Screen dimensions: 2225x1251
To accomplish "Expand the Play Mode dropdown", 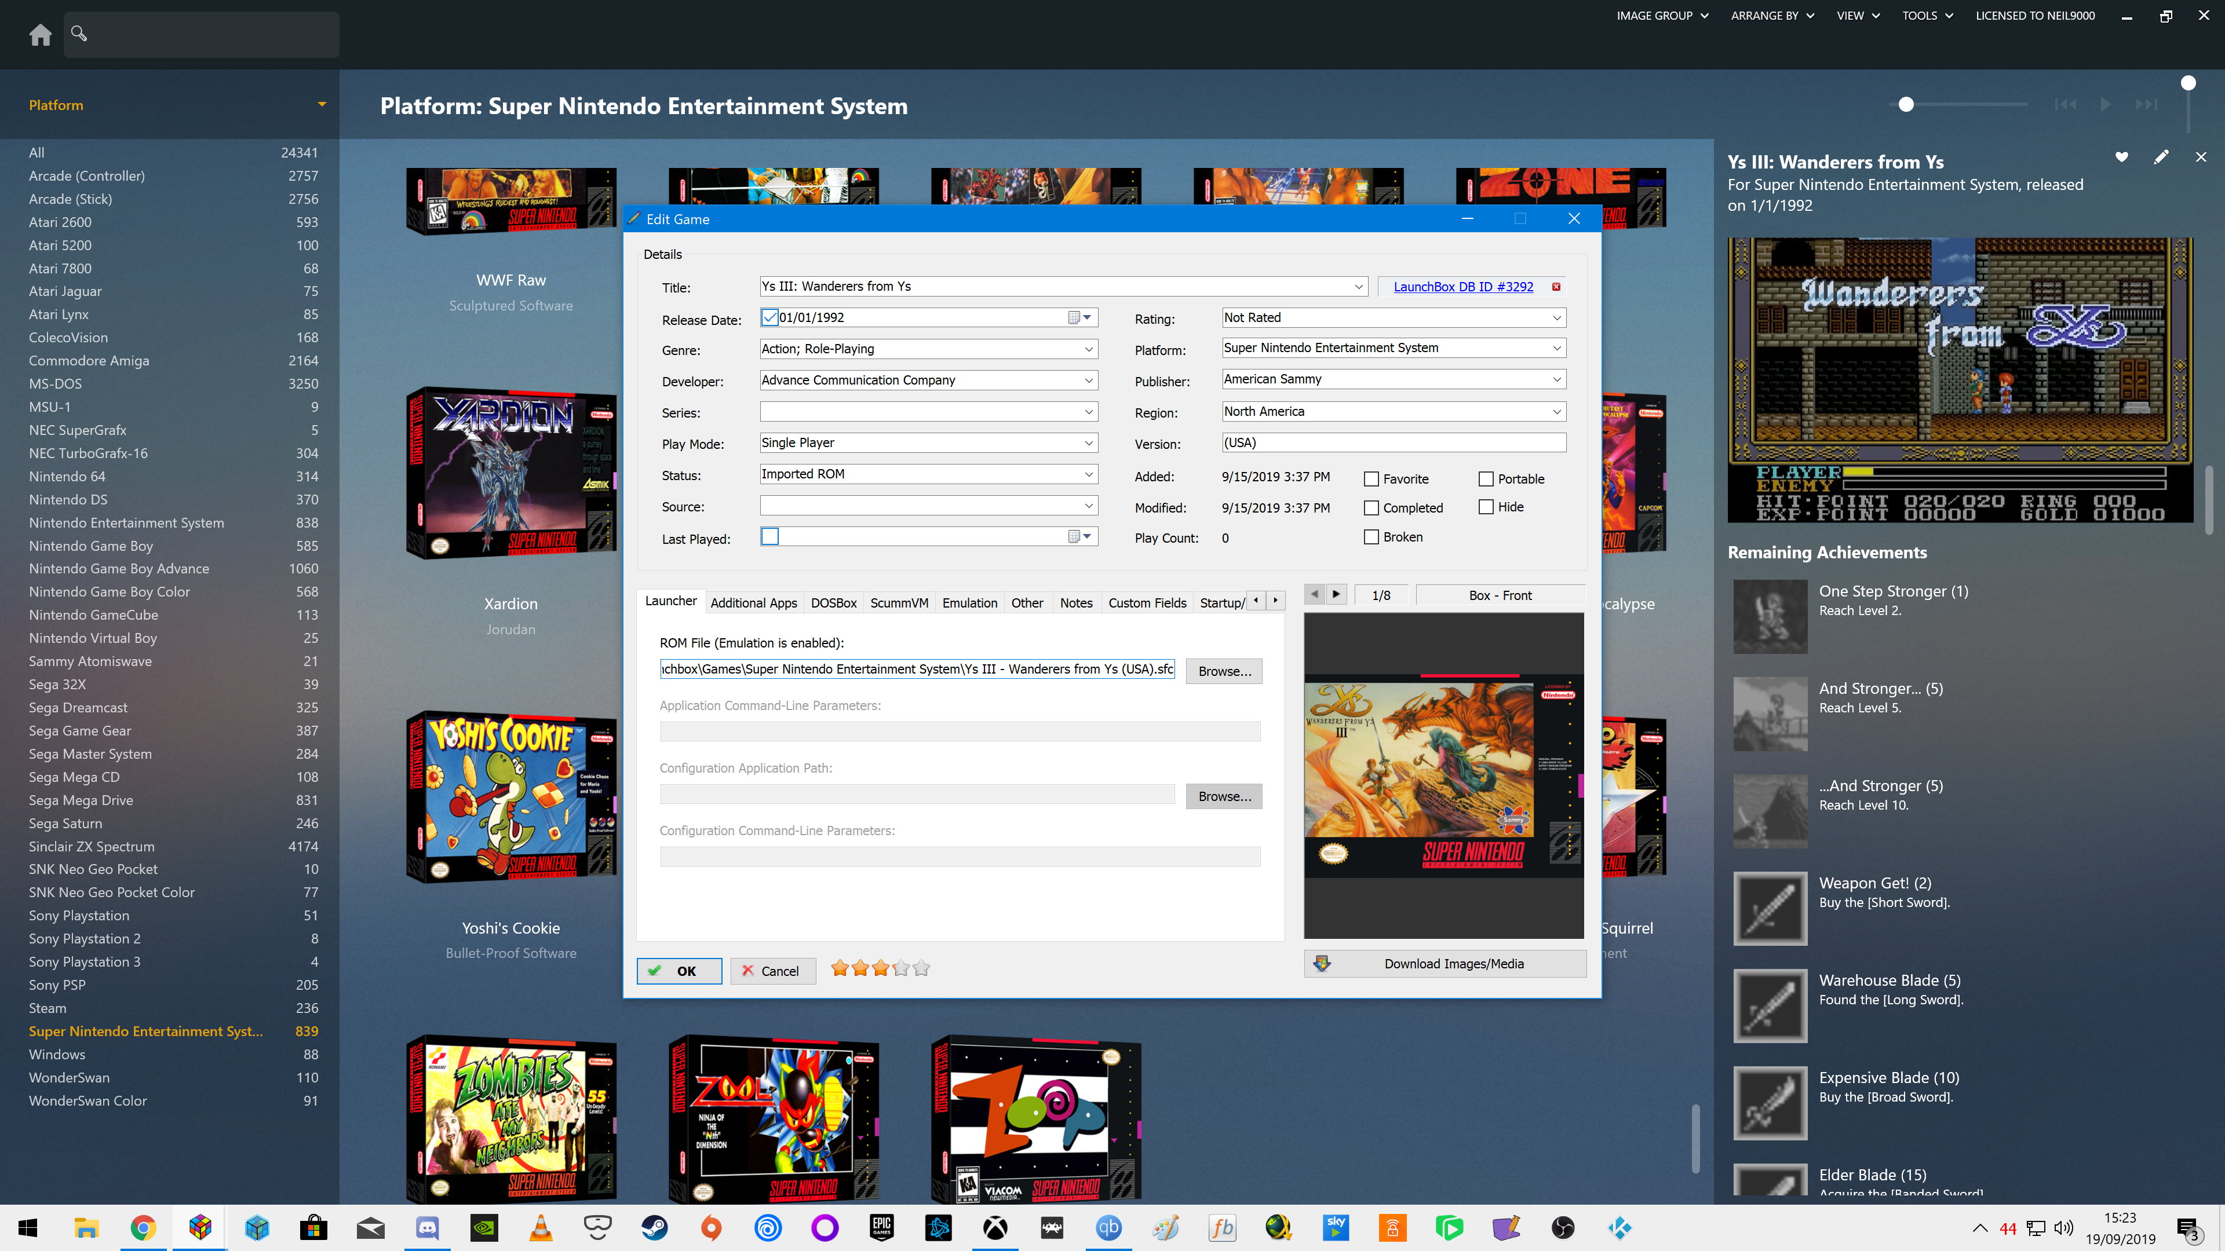I will pos(1088,443).
